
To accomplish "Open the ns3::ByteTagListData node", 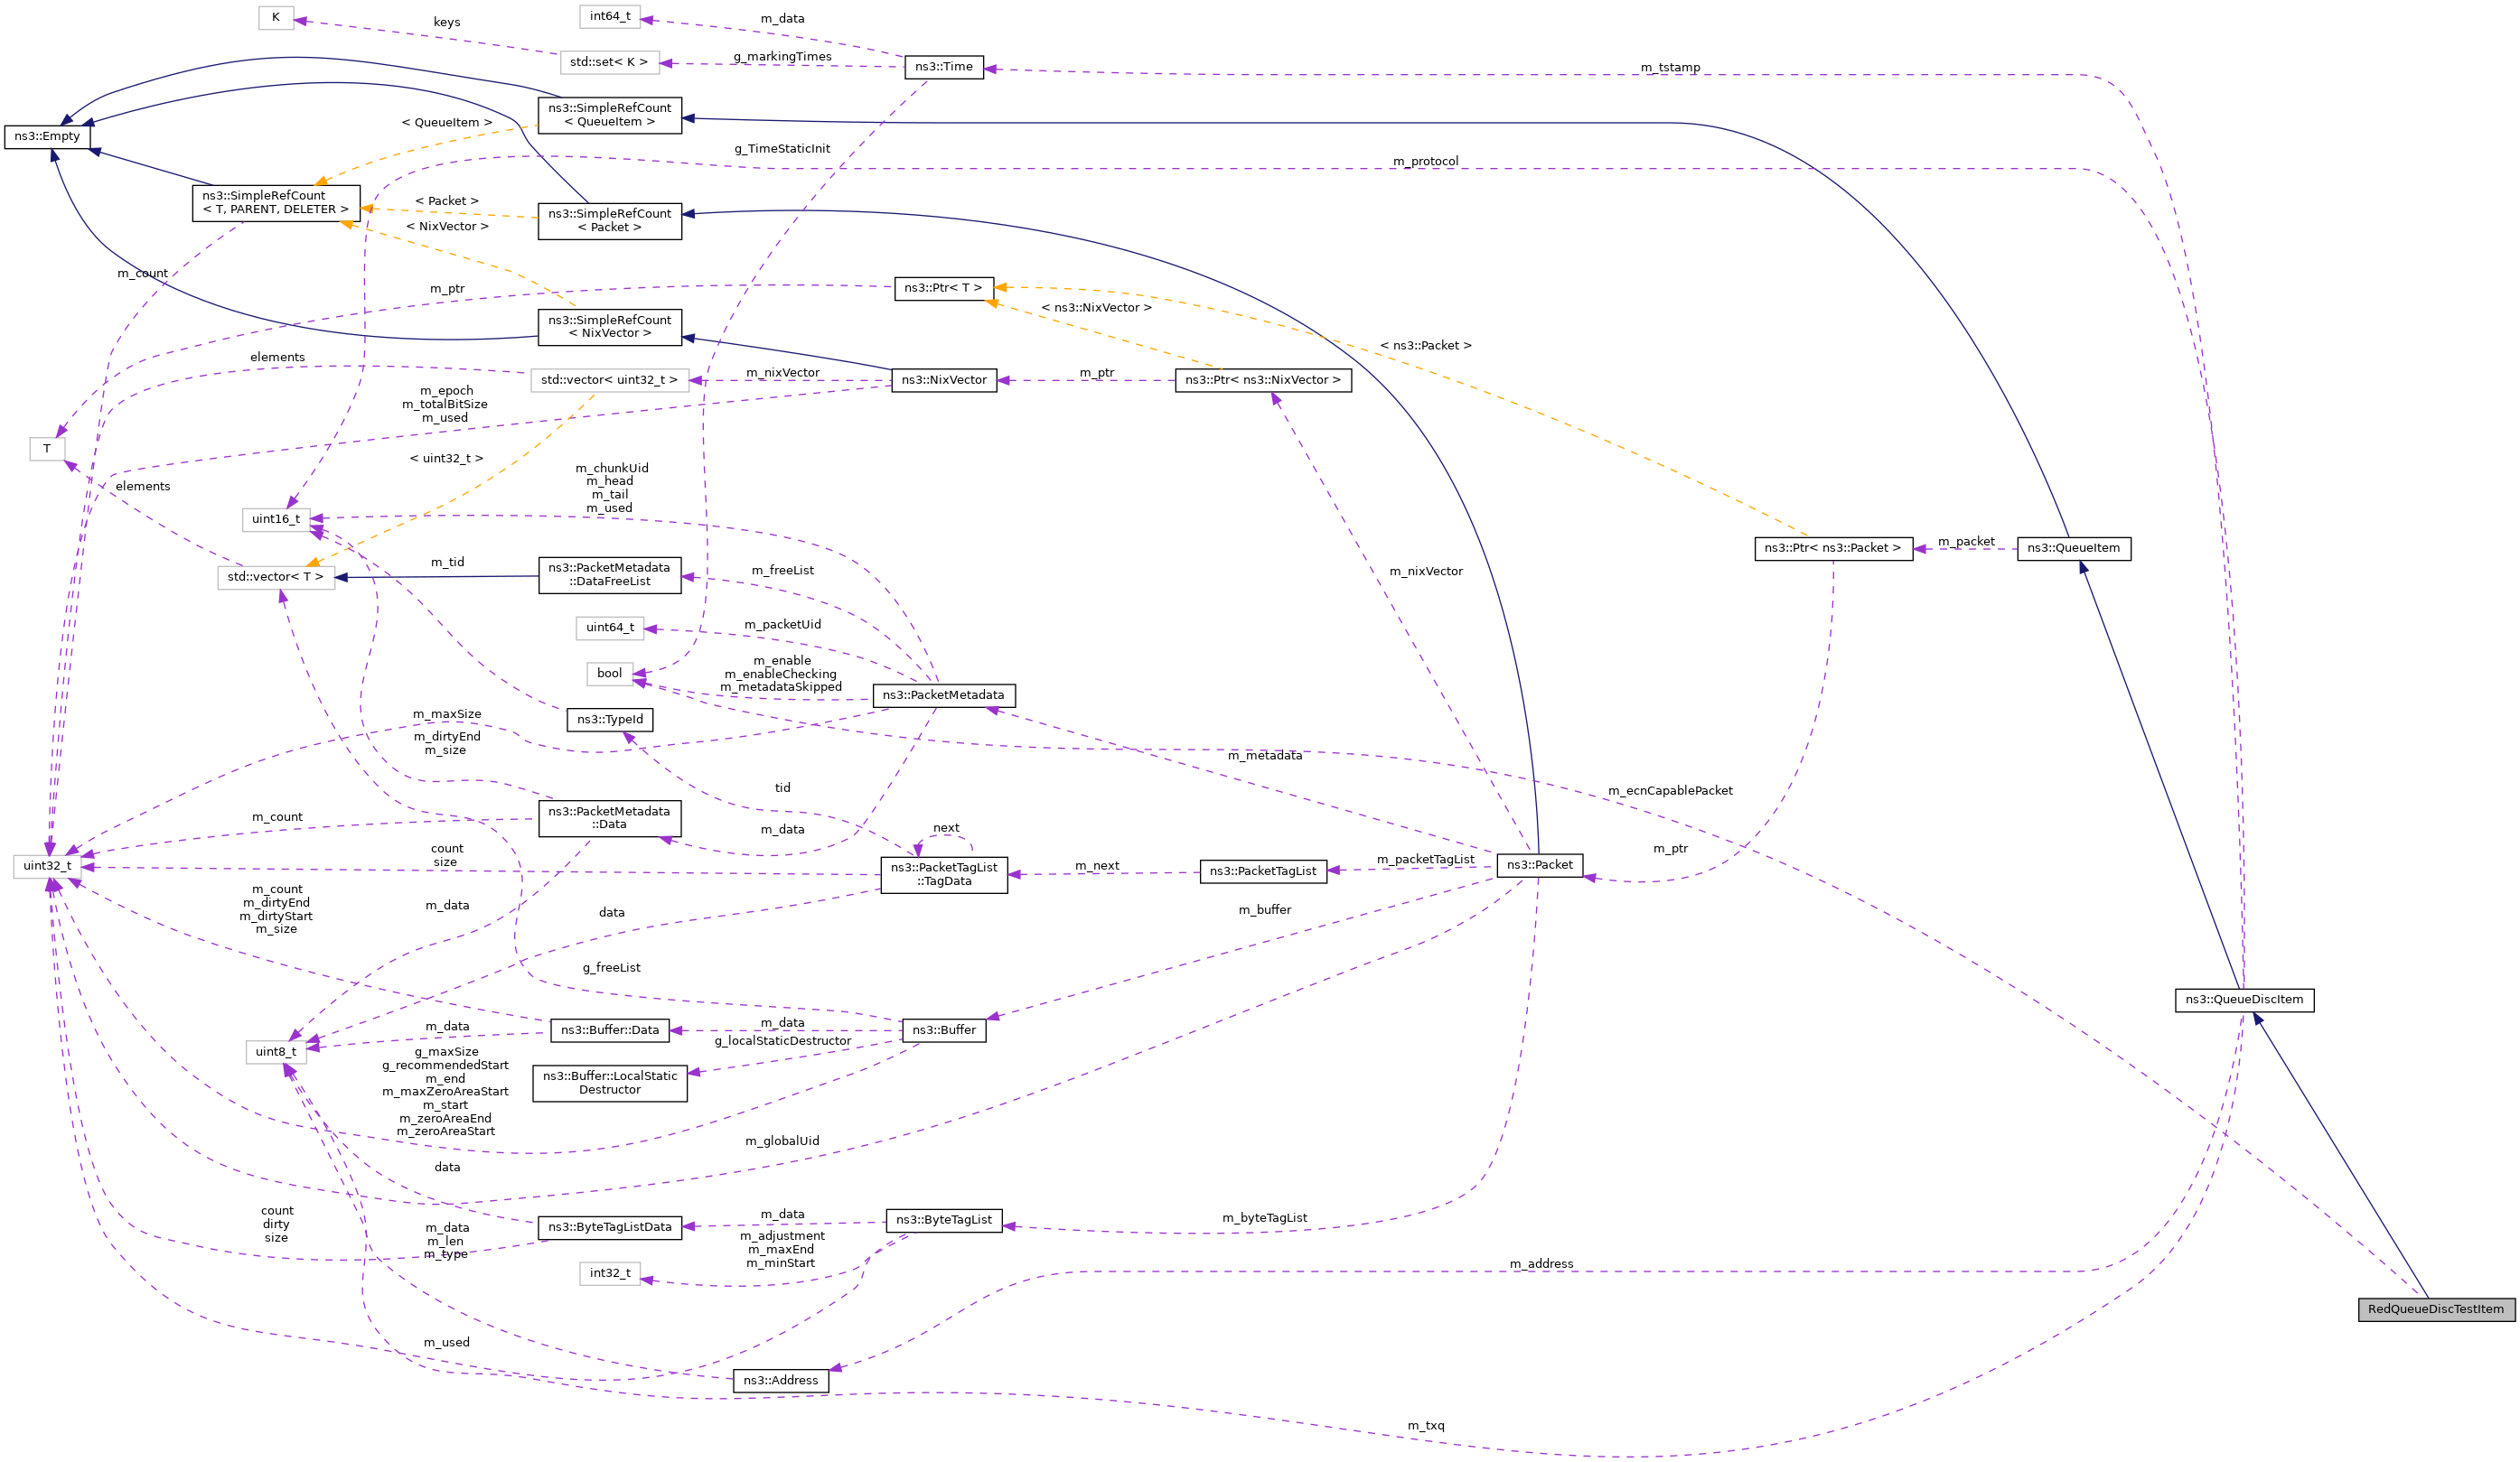I will (610, 1227).
